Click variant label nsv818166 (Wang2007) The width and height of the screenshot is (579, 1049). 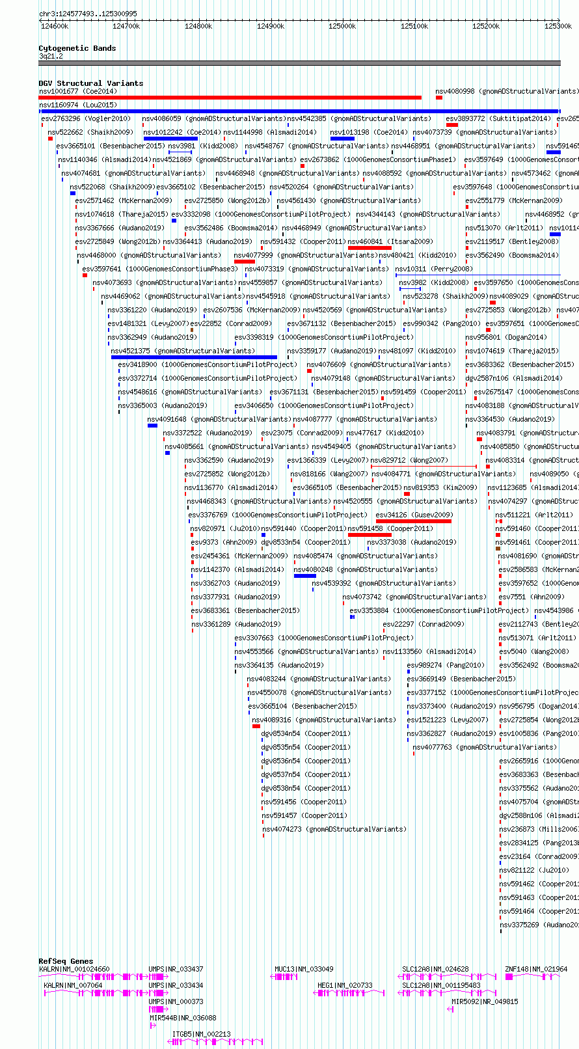pos(329,474)
